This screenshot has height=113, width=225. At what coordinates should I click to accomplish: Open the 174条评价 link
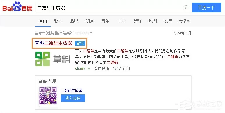coord(121,69)
